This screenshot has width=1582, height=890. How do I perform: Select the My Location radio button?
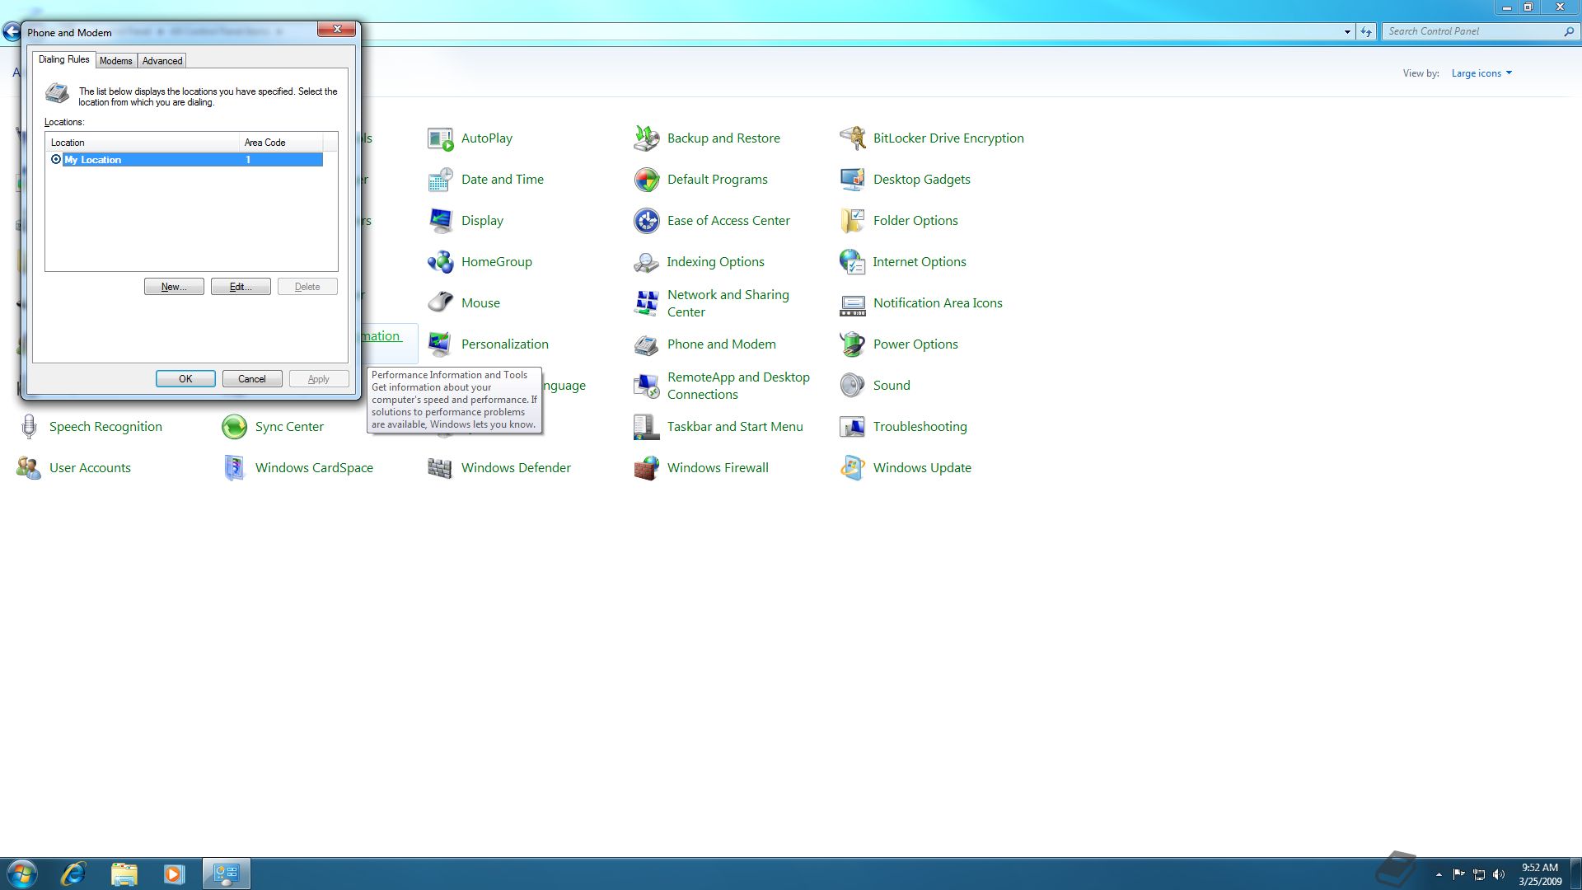pyautogui.click(x=56, y=160)
